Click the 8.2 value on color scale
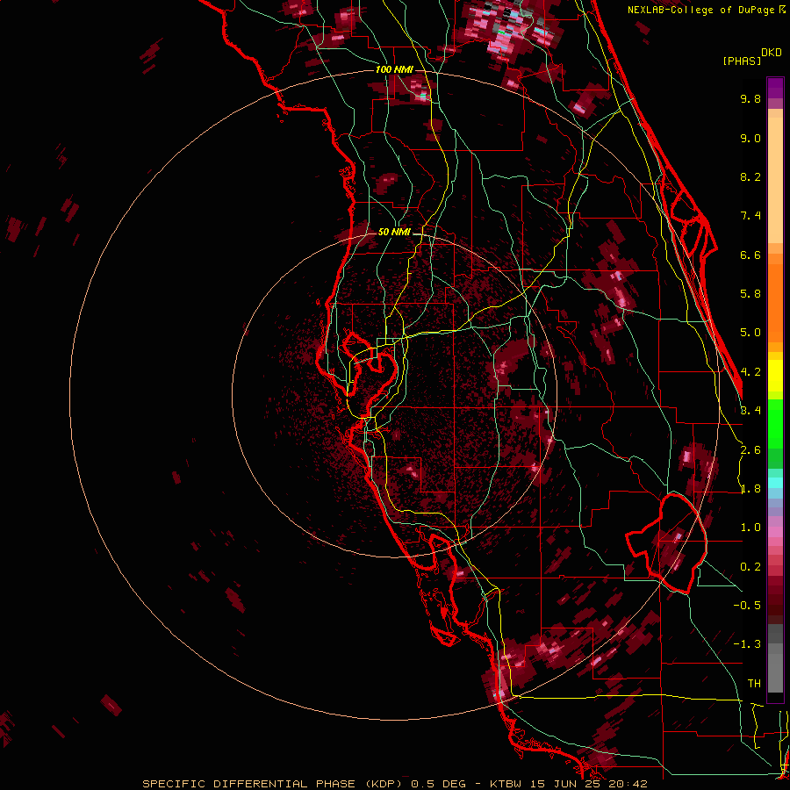Image resolution: width=790 pixels, height=790 pixels. click(750, 176)
